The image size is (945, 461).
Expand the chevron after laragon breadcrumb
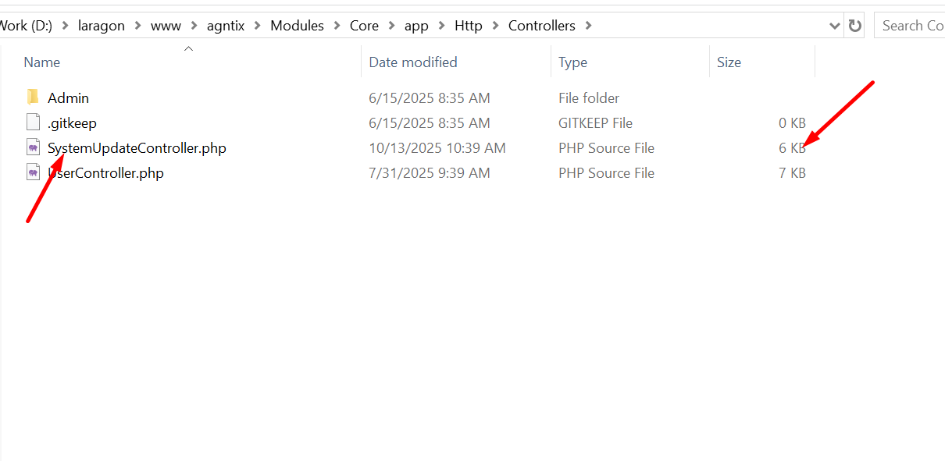137,26
